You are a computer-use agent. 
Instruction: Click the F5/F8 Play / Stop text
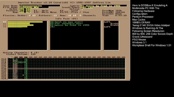[74, 12]
